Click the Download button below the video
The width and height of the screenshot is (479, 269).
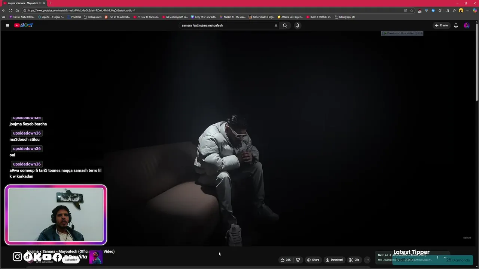334,260
